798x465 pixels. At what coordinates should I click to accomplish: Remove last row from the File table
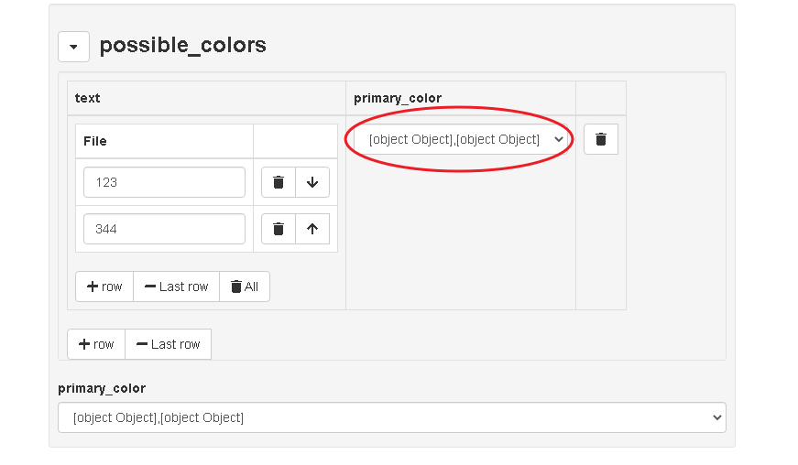(x=177, y=287)
